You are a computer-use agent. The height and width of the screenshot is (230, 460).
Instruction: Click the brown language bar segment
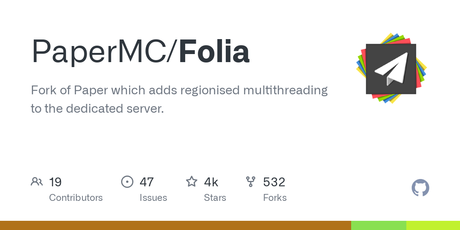pos(175,225)
